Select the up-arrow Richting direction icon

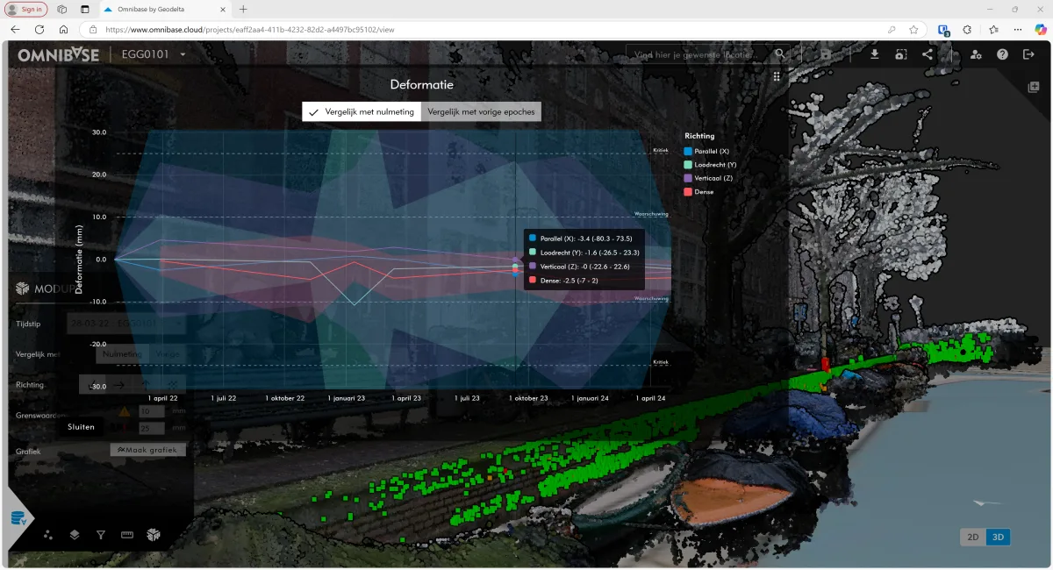click(x=146, y=384)
